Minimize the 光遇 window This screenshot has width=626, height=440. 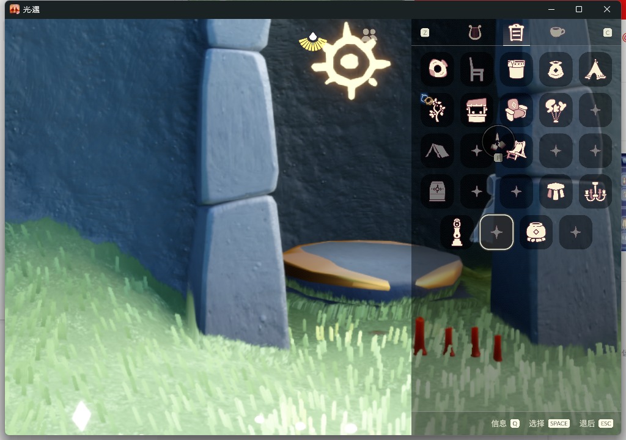pos(551,9)
